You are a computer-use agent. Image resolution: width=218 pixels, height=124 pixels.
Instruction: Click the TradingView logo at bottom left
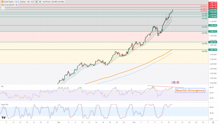point(4,118)
